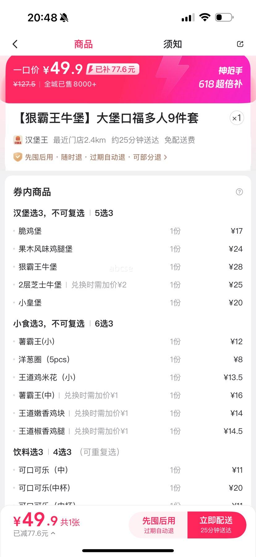Pick the 洋葱圈 (5pcs) snack option

click(128, 359)
